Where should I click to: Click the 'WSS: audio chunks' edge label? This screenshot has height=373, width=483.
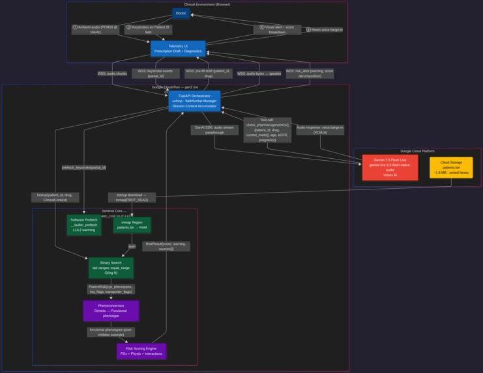(x=112, y=74)
